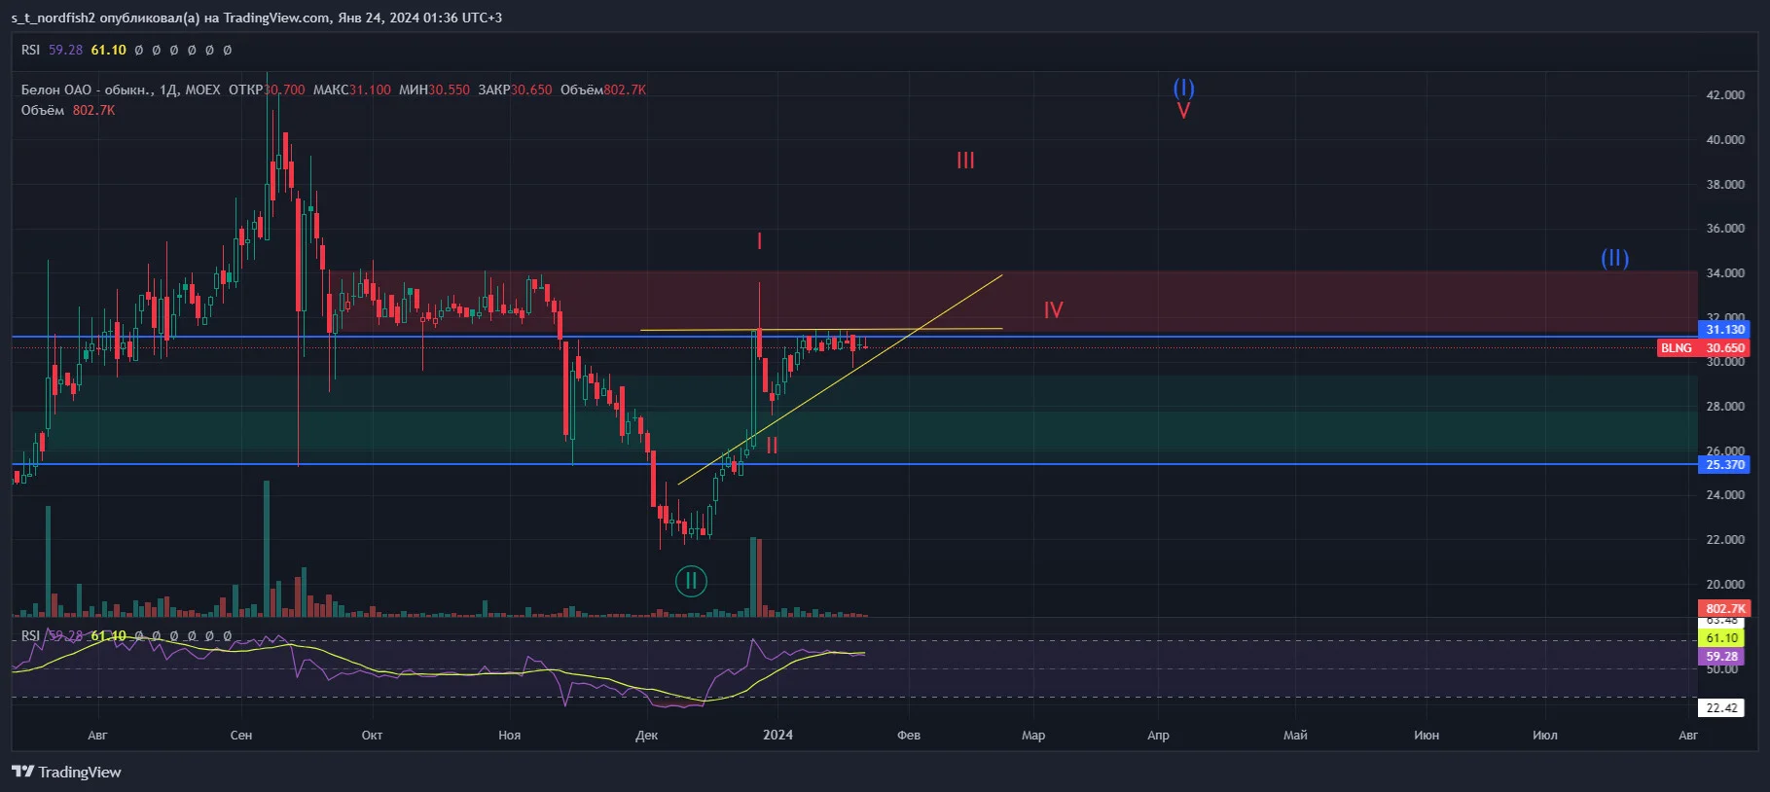
Task: Click the Ноя month marker
Action: click(509, 735)
